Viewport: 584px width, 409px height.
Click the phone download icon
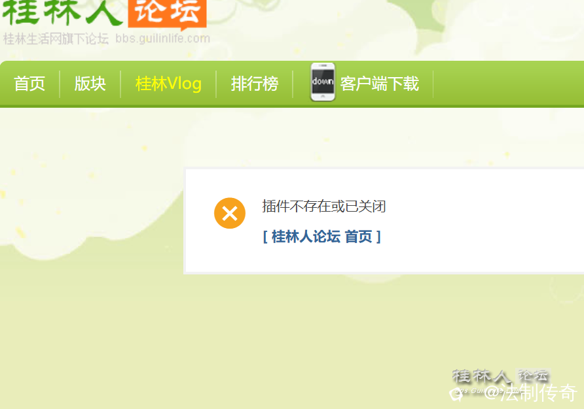coord(323,82)
